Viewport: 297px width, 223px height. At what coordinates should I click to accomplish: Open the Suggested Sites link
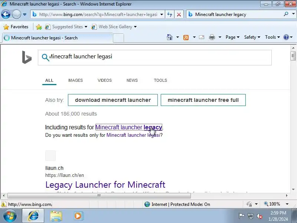pos(66,27)
